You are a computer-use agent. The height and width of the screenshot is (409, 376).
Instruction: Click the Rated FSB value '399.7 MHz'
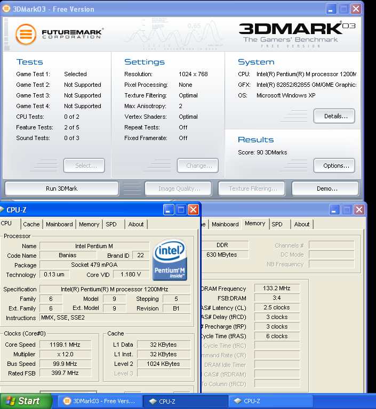pyautogui.click(x=65, y=373)
